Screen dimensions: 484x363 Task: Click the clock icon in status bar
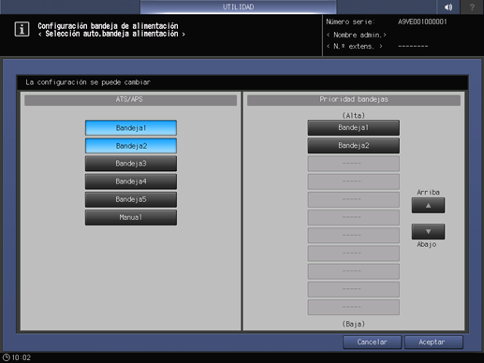tap(6, 357)
